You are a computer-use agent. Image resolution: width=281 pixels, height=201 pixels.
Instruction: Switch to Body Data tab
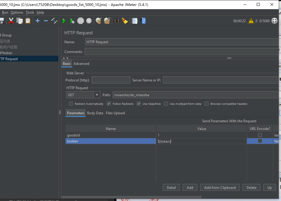pos(95,113)
